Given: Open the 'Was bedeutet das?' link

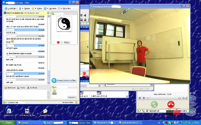Looking at the screenshot, I should click(32, 13).
